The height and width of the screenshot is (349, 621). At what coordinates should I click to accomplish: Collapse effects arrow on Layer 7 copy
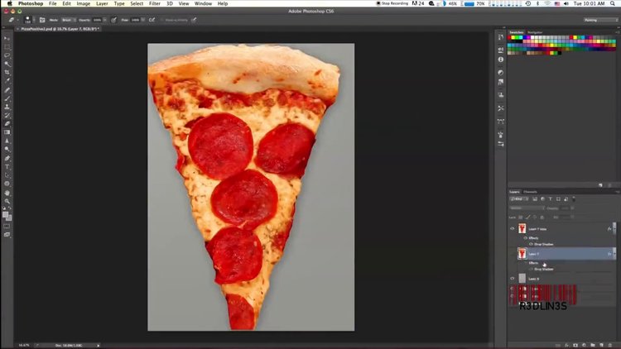(x=614, y=229)
